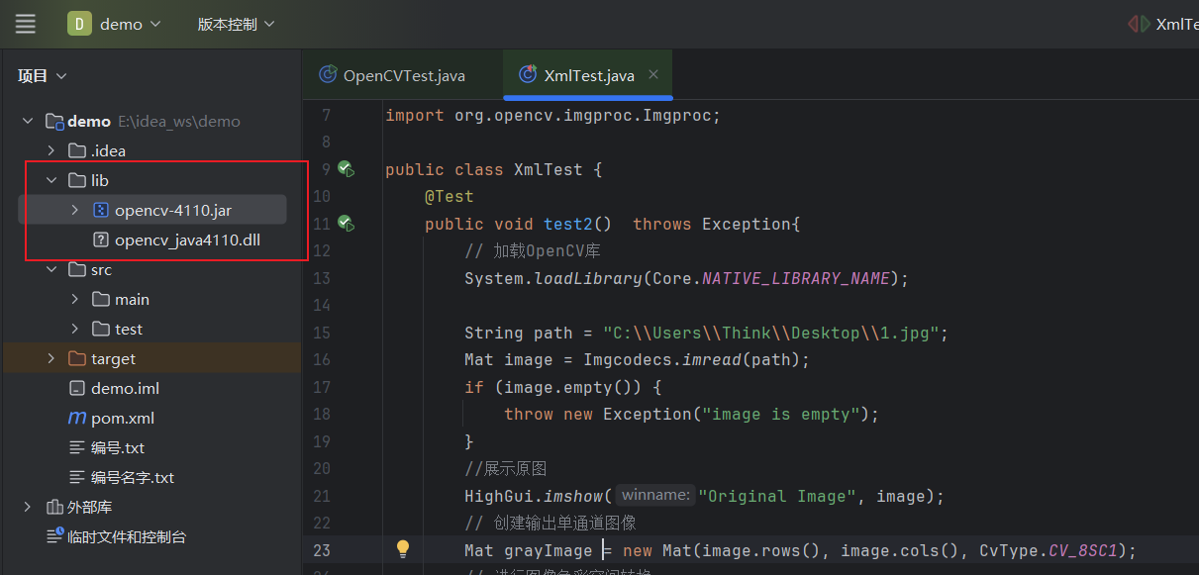The height and width of the screenshot is (575, 1199).
Task: Open the 项目 view dropdown
Action: [43, 76]
